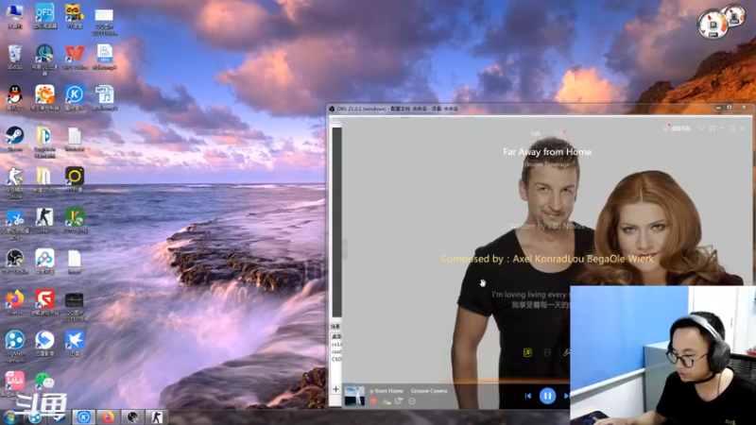Open the orange video app desktop icon
The height and width of the screenshot is (425, 756).
click(44, 97)
